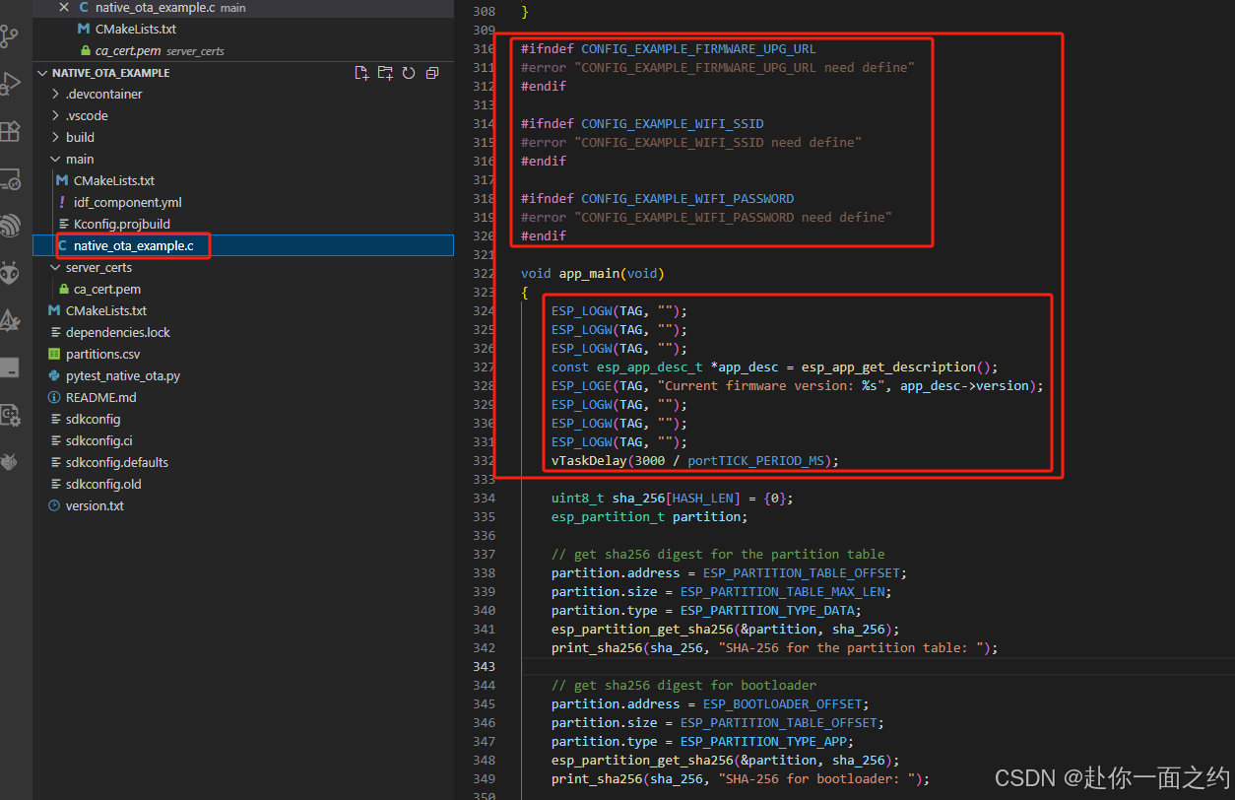Click the info icon beside README.md
Screen dimensions: 1235x800
[x=55, y=398]
